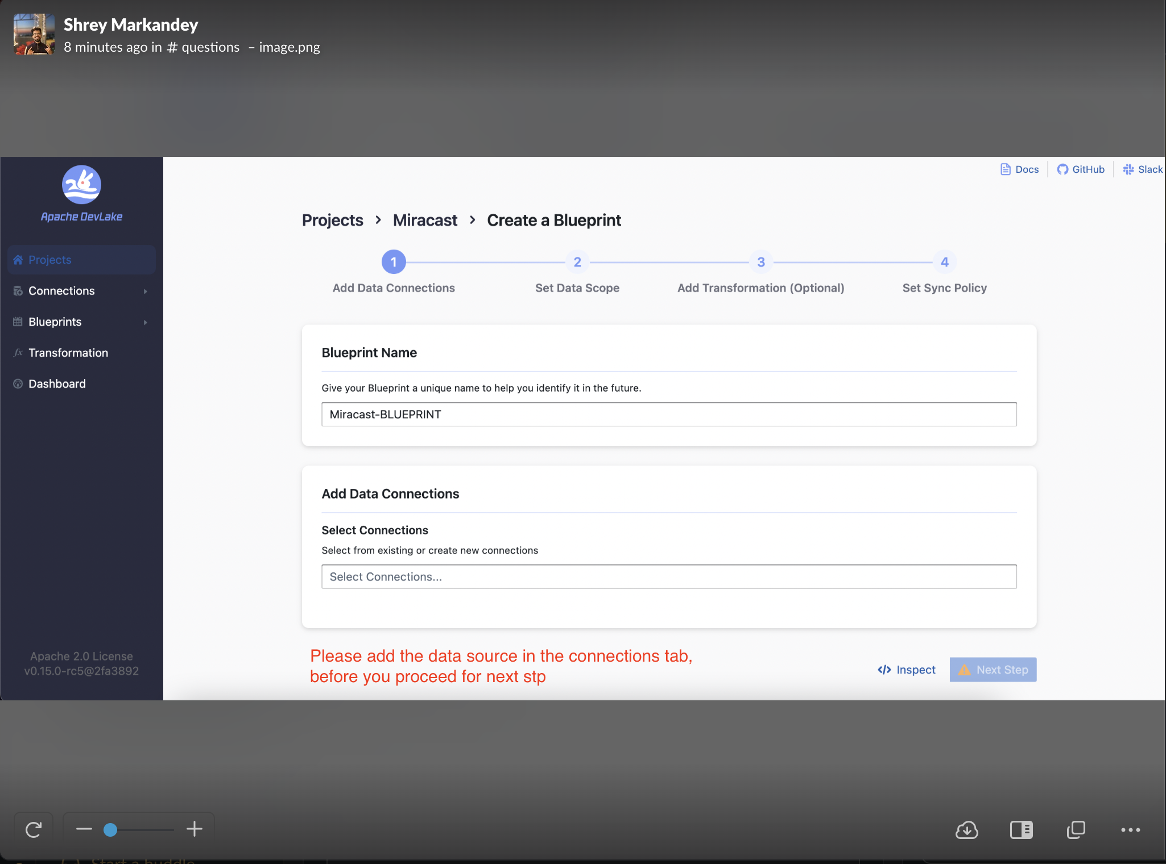Copy the image using the copy icon

1076,830
